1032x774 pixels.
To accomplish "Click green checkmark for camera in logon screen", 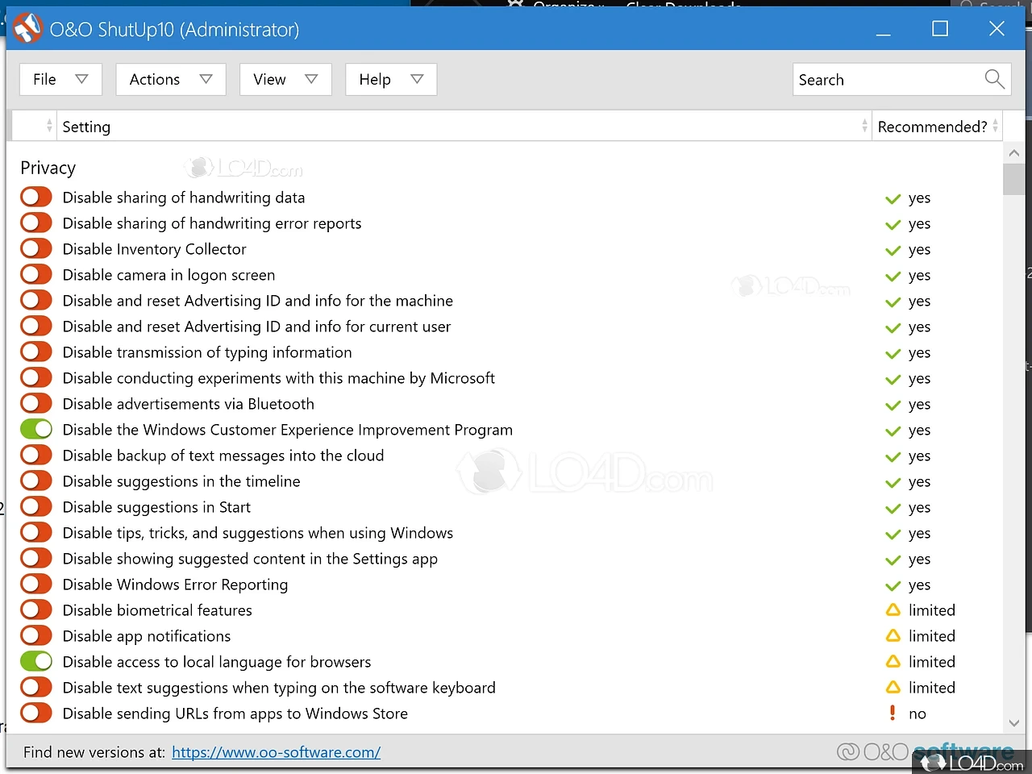I will 893,276.
